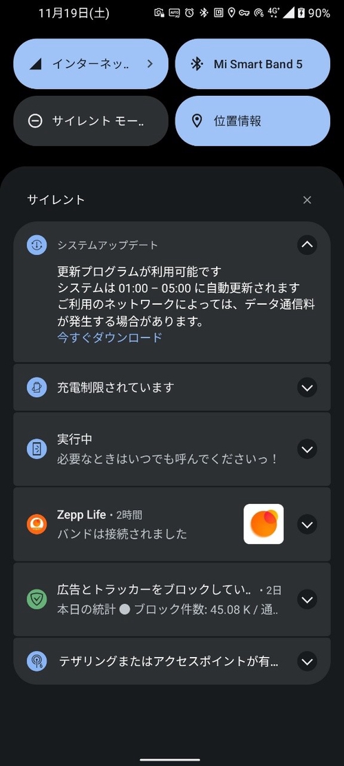Tap the tethering hotspot notification icon

click(x=36, y=661)
